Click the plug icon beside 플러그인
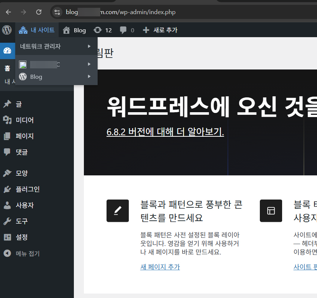The image size is (317, 298). [7, 189]
